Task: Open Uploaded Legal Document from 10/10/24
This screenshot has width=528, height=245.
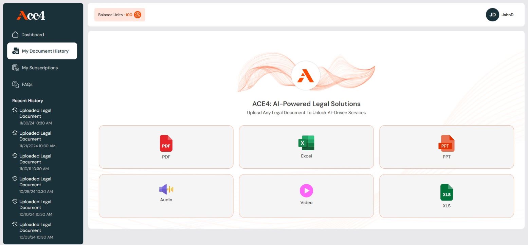Action: pos(35,204)
